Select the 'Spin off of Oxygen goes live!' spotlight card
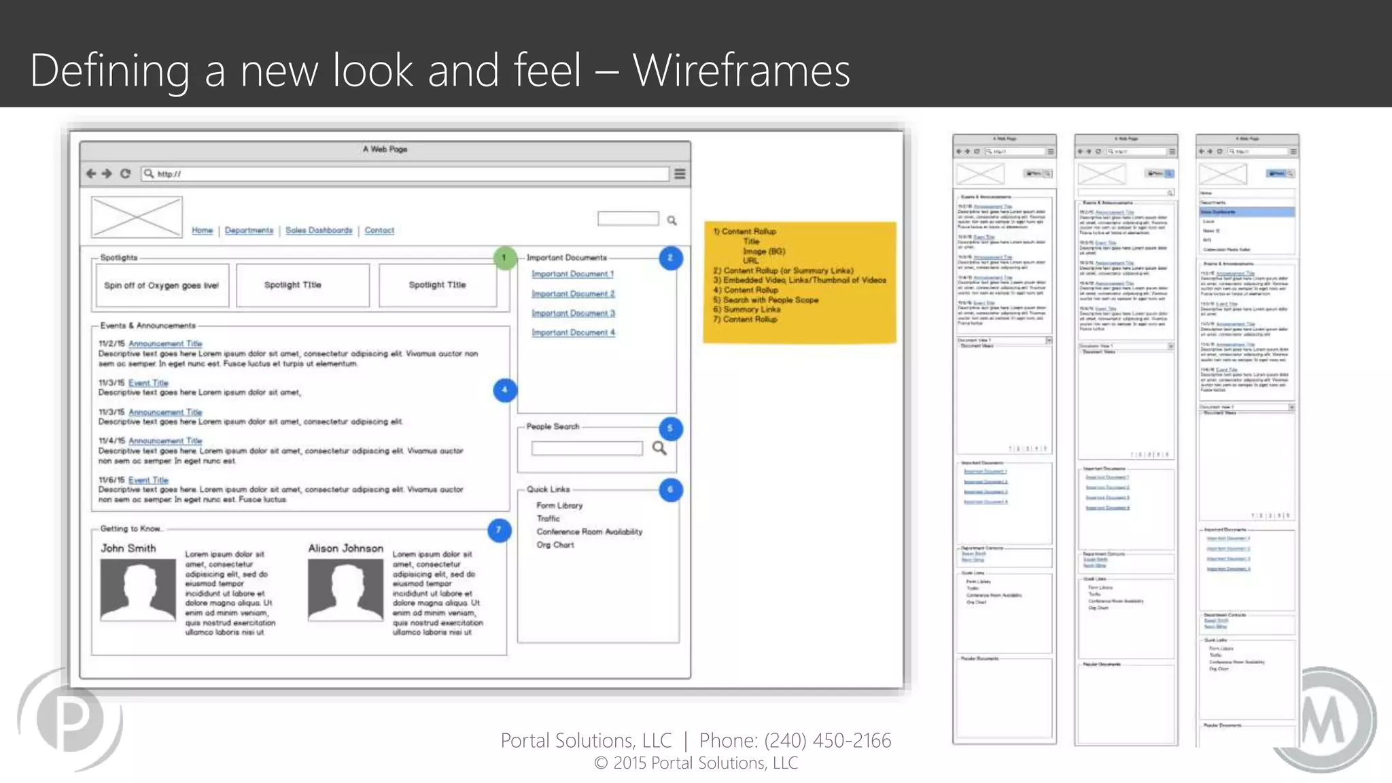The image size is (1392, 783). point(162,285)
